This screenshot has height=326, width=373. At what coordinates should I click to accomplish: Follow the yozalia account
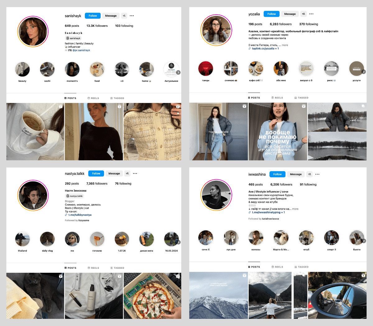(x=271, y=14)
